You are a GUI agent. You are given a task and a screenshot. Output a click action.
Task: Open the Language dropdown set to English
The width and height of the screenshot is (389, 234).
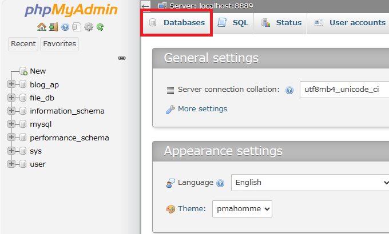pyautogui.click(x=310, y=183)
